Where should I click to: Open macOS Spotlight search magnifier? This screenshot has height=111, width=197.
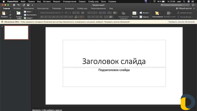[184, 2]
